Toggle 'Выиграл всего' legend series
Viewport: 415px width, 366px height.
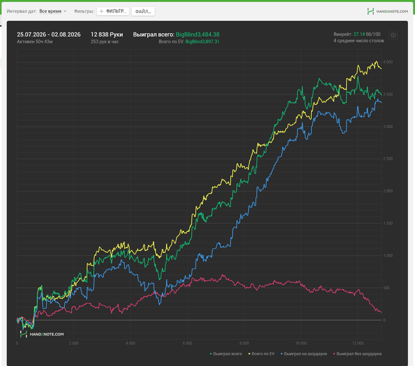pyautogui.click(x=226, y=354)
